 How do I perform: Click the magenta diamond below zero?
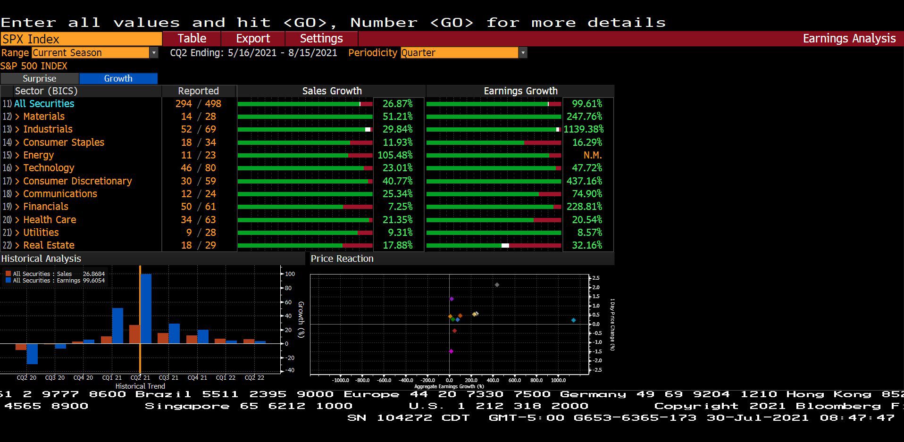tap(451, 351)
